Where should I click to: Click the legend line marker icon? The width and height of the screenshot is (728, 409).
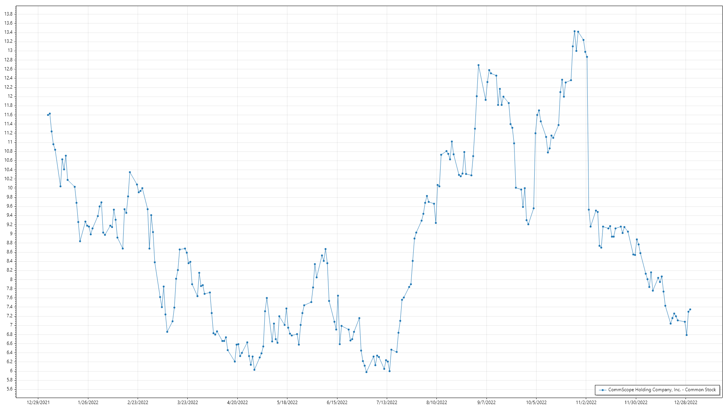pyautogui.click(x=602, y=390)
